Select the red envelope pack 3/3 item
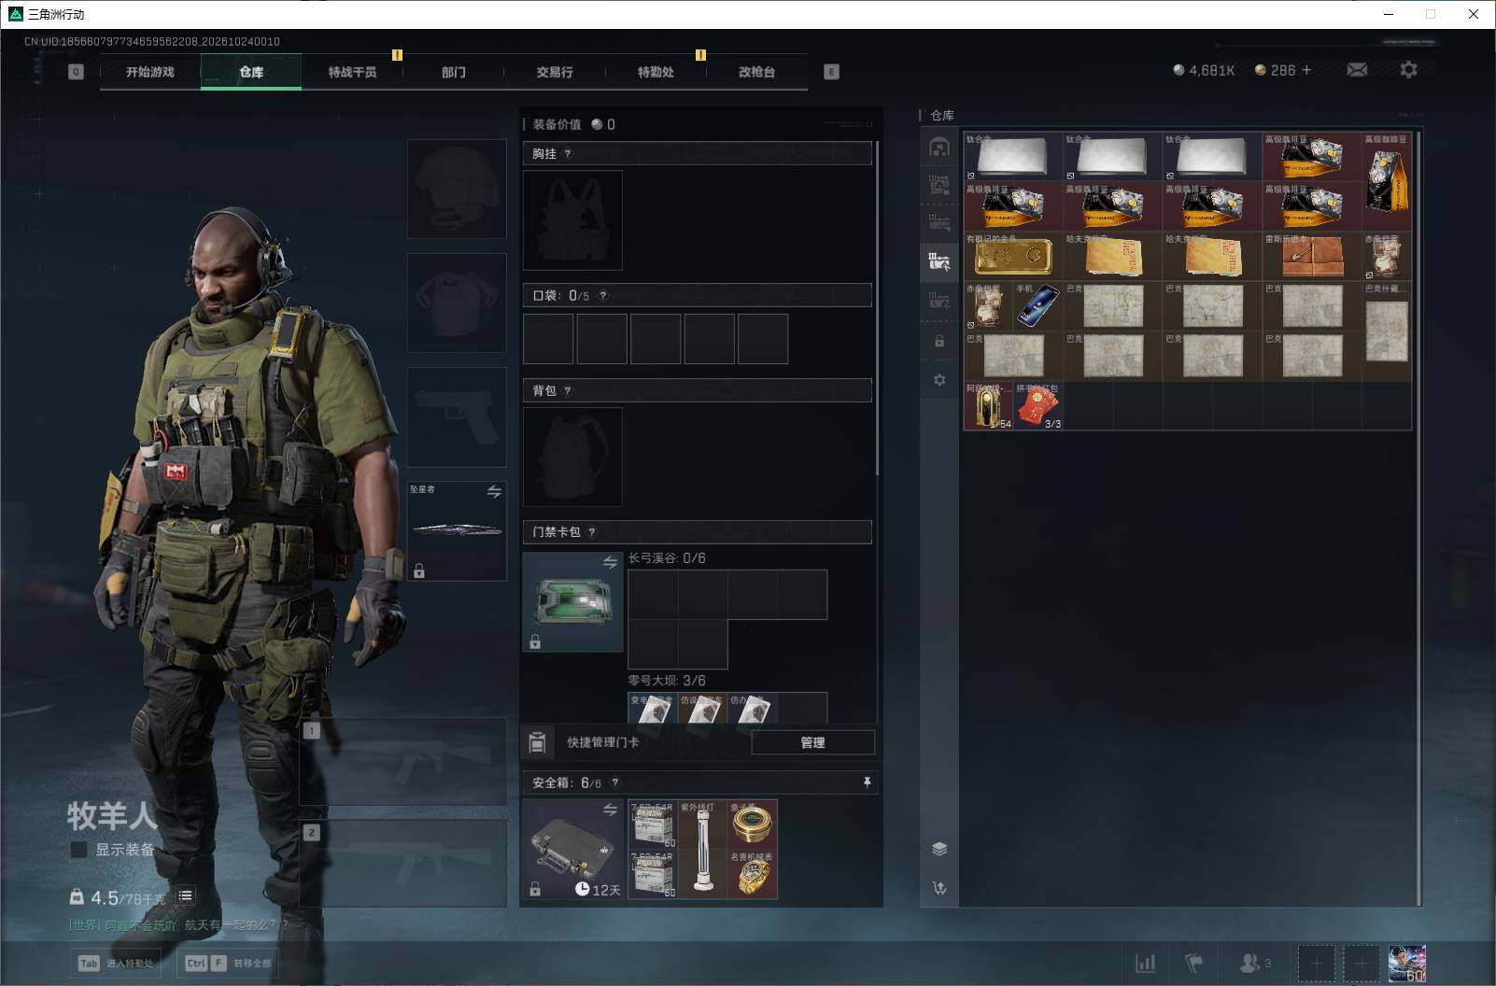The width and height of the screenshot is (1496, 986). pos(1037,406)
